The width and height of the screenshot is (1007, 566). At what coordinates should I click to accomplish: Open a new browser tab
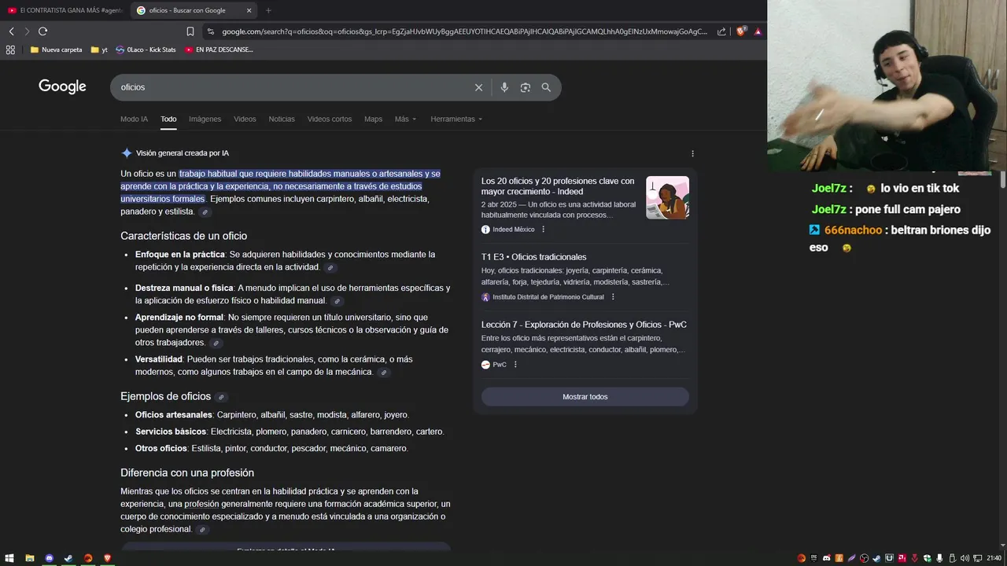click(268, 10)
